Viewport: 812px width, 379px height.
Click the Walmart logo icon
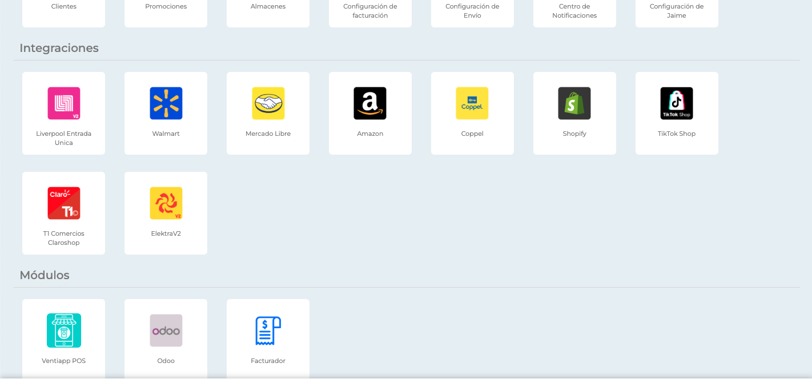(166, 103)
